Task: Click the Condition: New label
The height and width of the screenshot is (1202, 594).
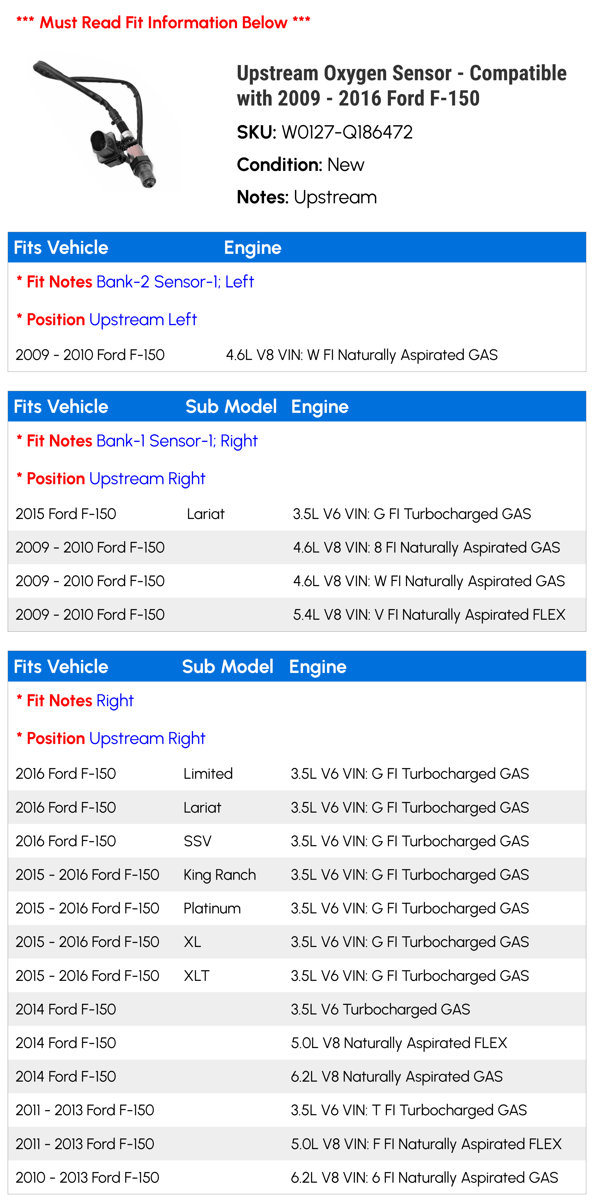Action: tap(300, 165)
